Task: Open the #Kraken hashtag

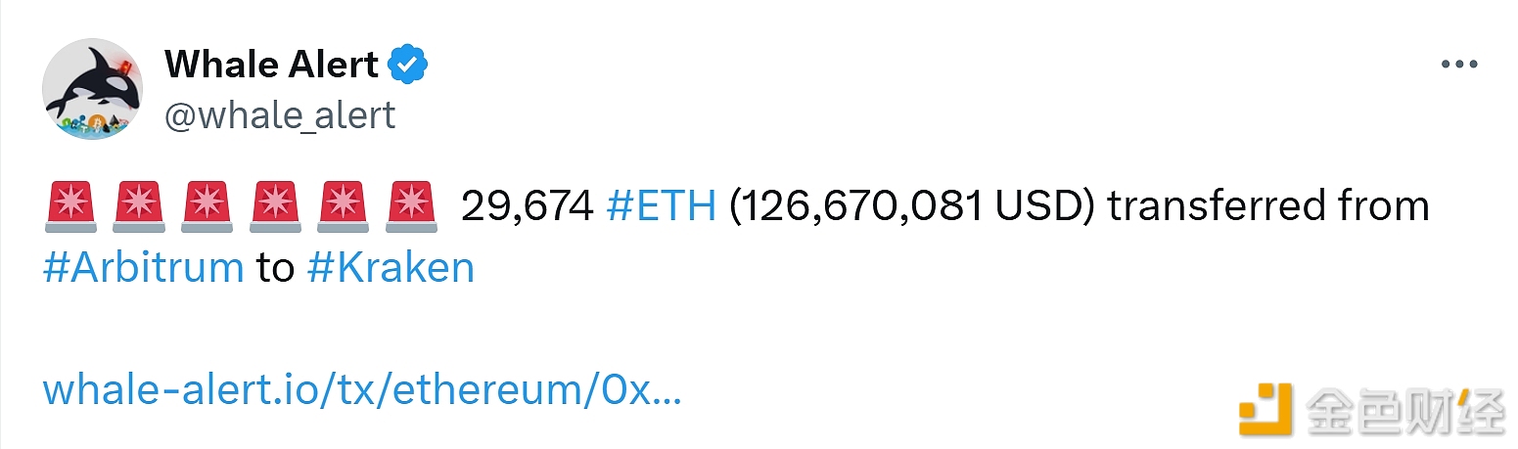Action: click(x=390, y=267)
